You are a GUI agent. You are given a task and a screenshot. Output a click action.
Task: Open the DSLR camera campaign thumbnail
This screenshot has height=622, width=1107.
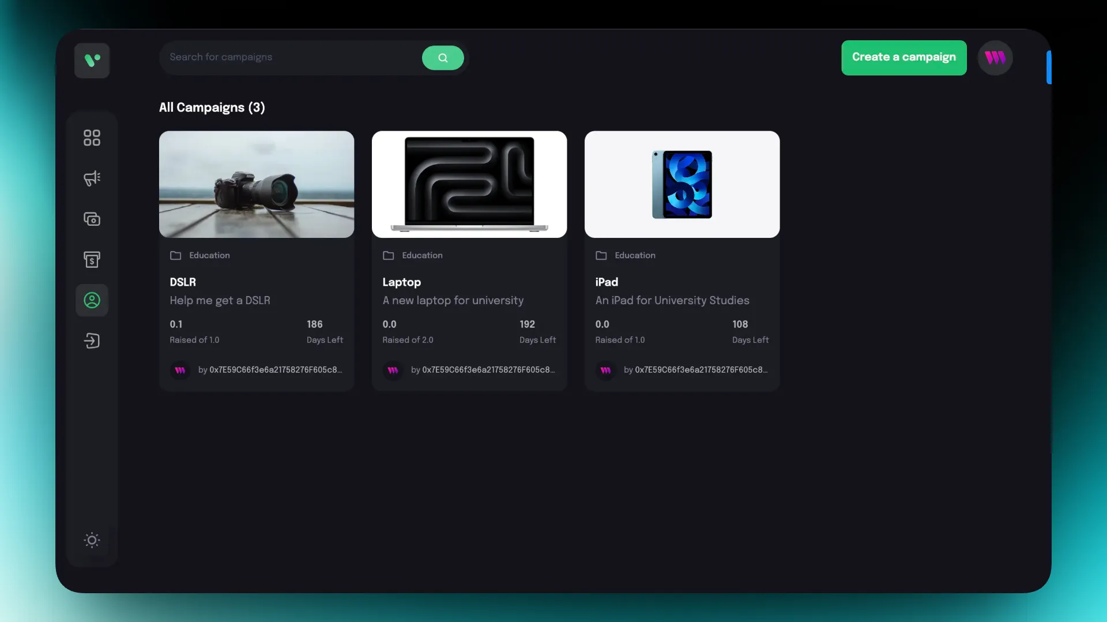tap(257, 184)
